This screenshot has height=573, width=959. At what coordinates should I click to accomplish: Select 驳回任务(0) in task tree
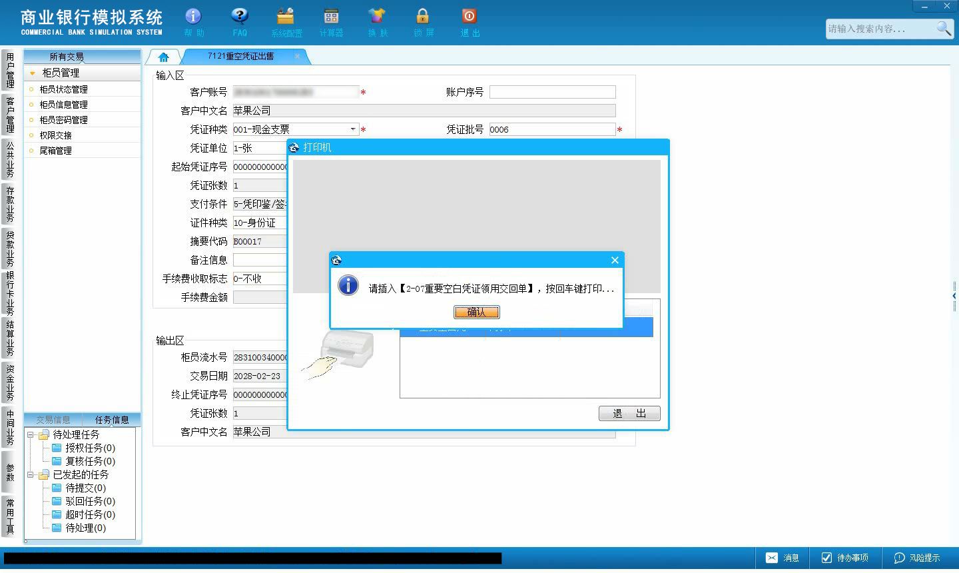(x=90, y=502)
